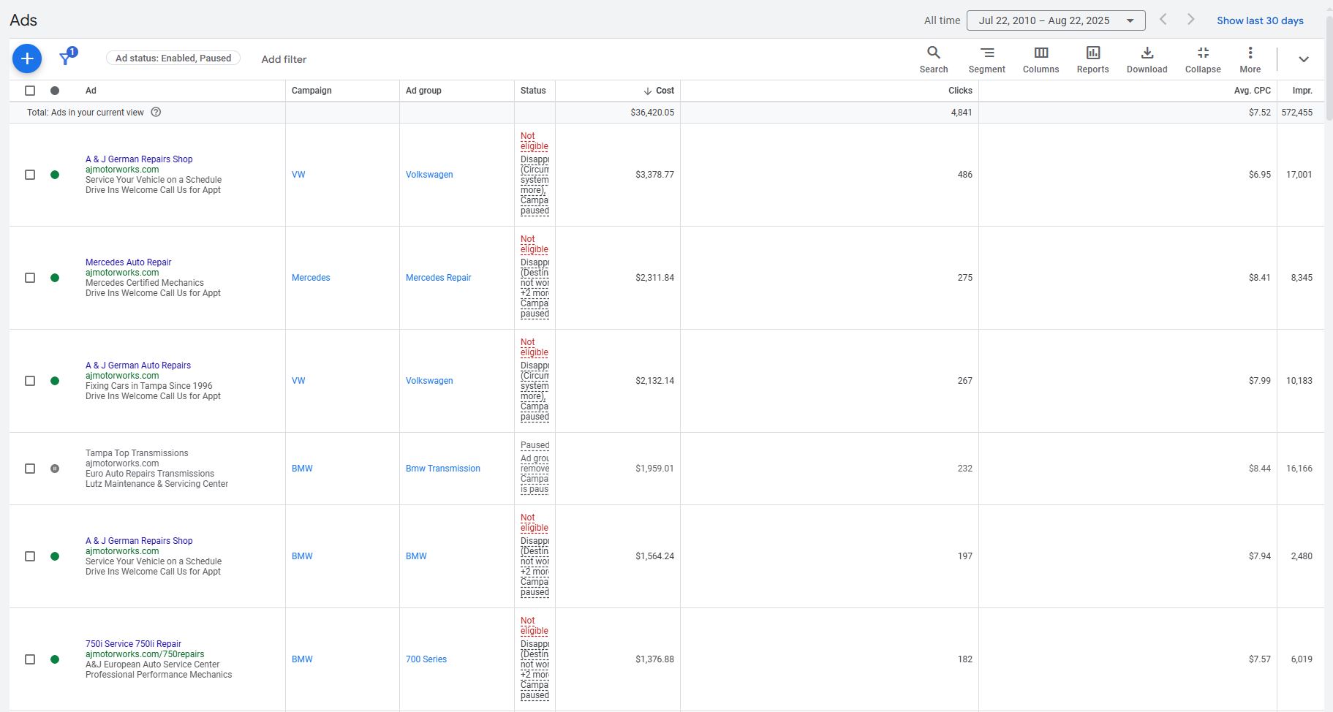This screenshot has height=712, width=1333.
Task: Go to previous date range arrow
Action: (x=1163, y=20)
